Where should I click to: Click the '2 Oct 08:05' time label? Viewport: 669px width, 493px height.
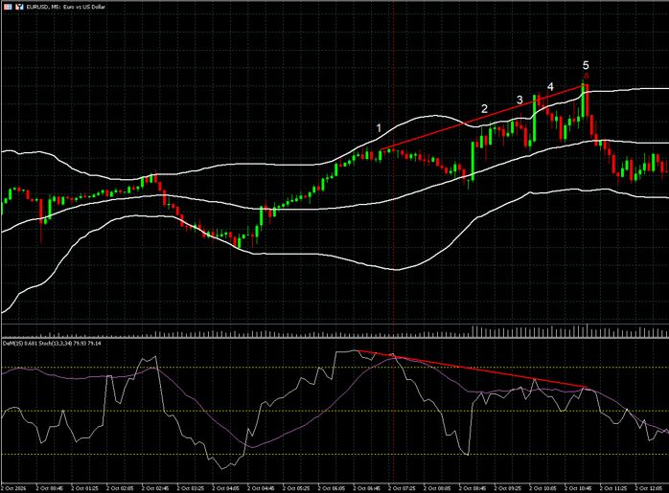coord(437,488)
